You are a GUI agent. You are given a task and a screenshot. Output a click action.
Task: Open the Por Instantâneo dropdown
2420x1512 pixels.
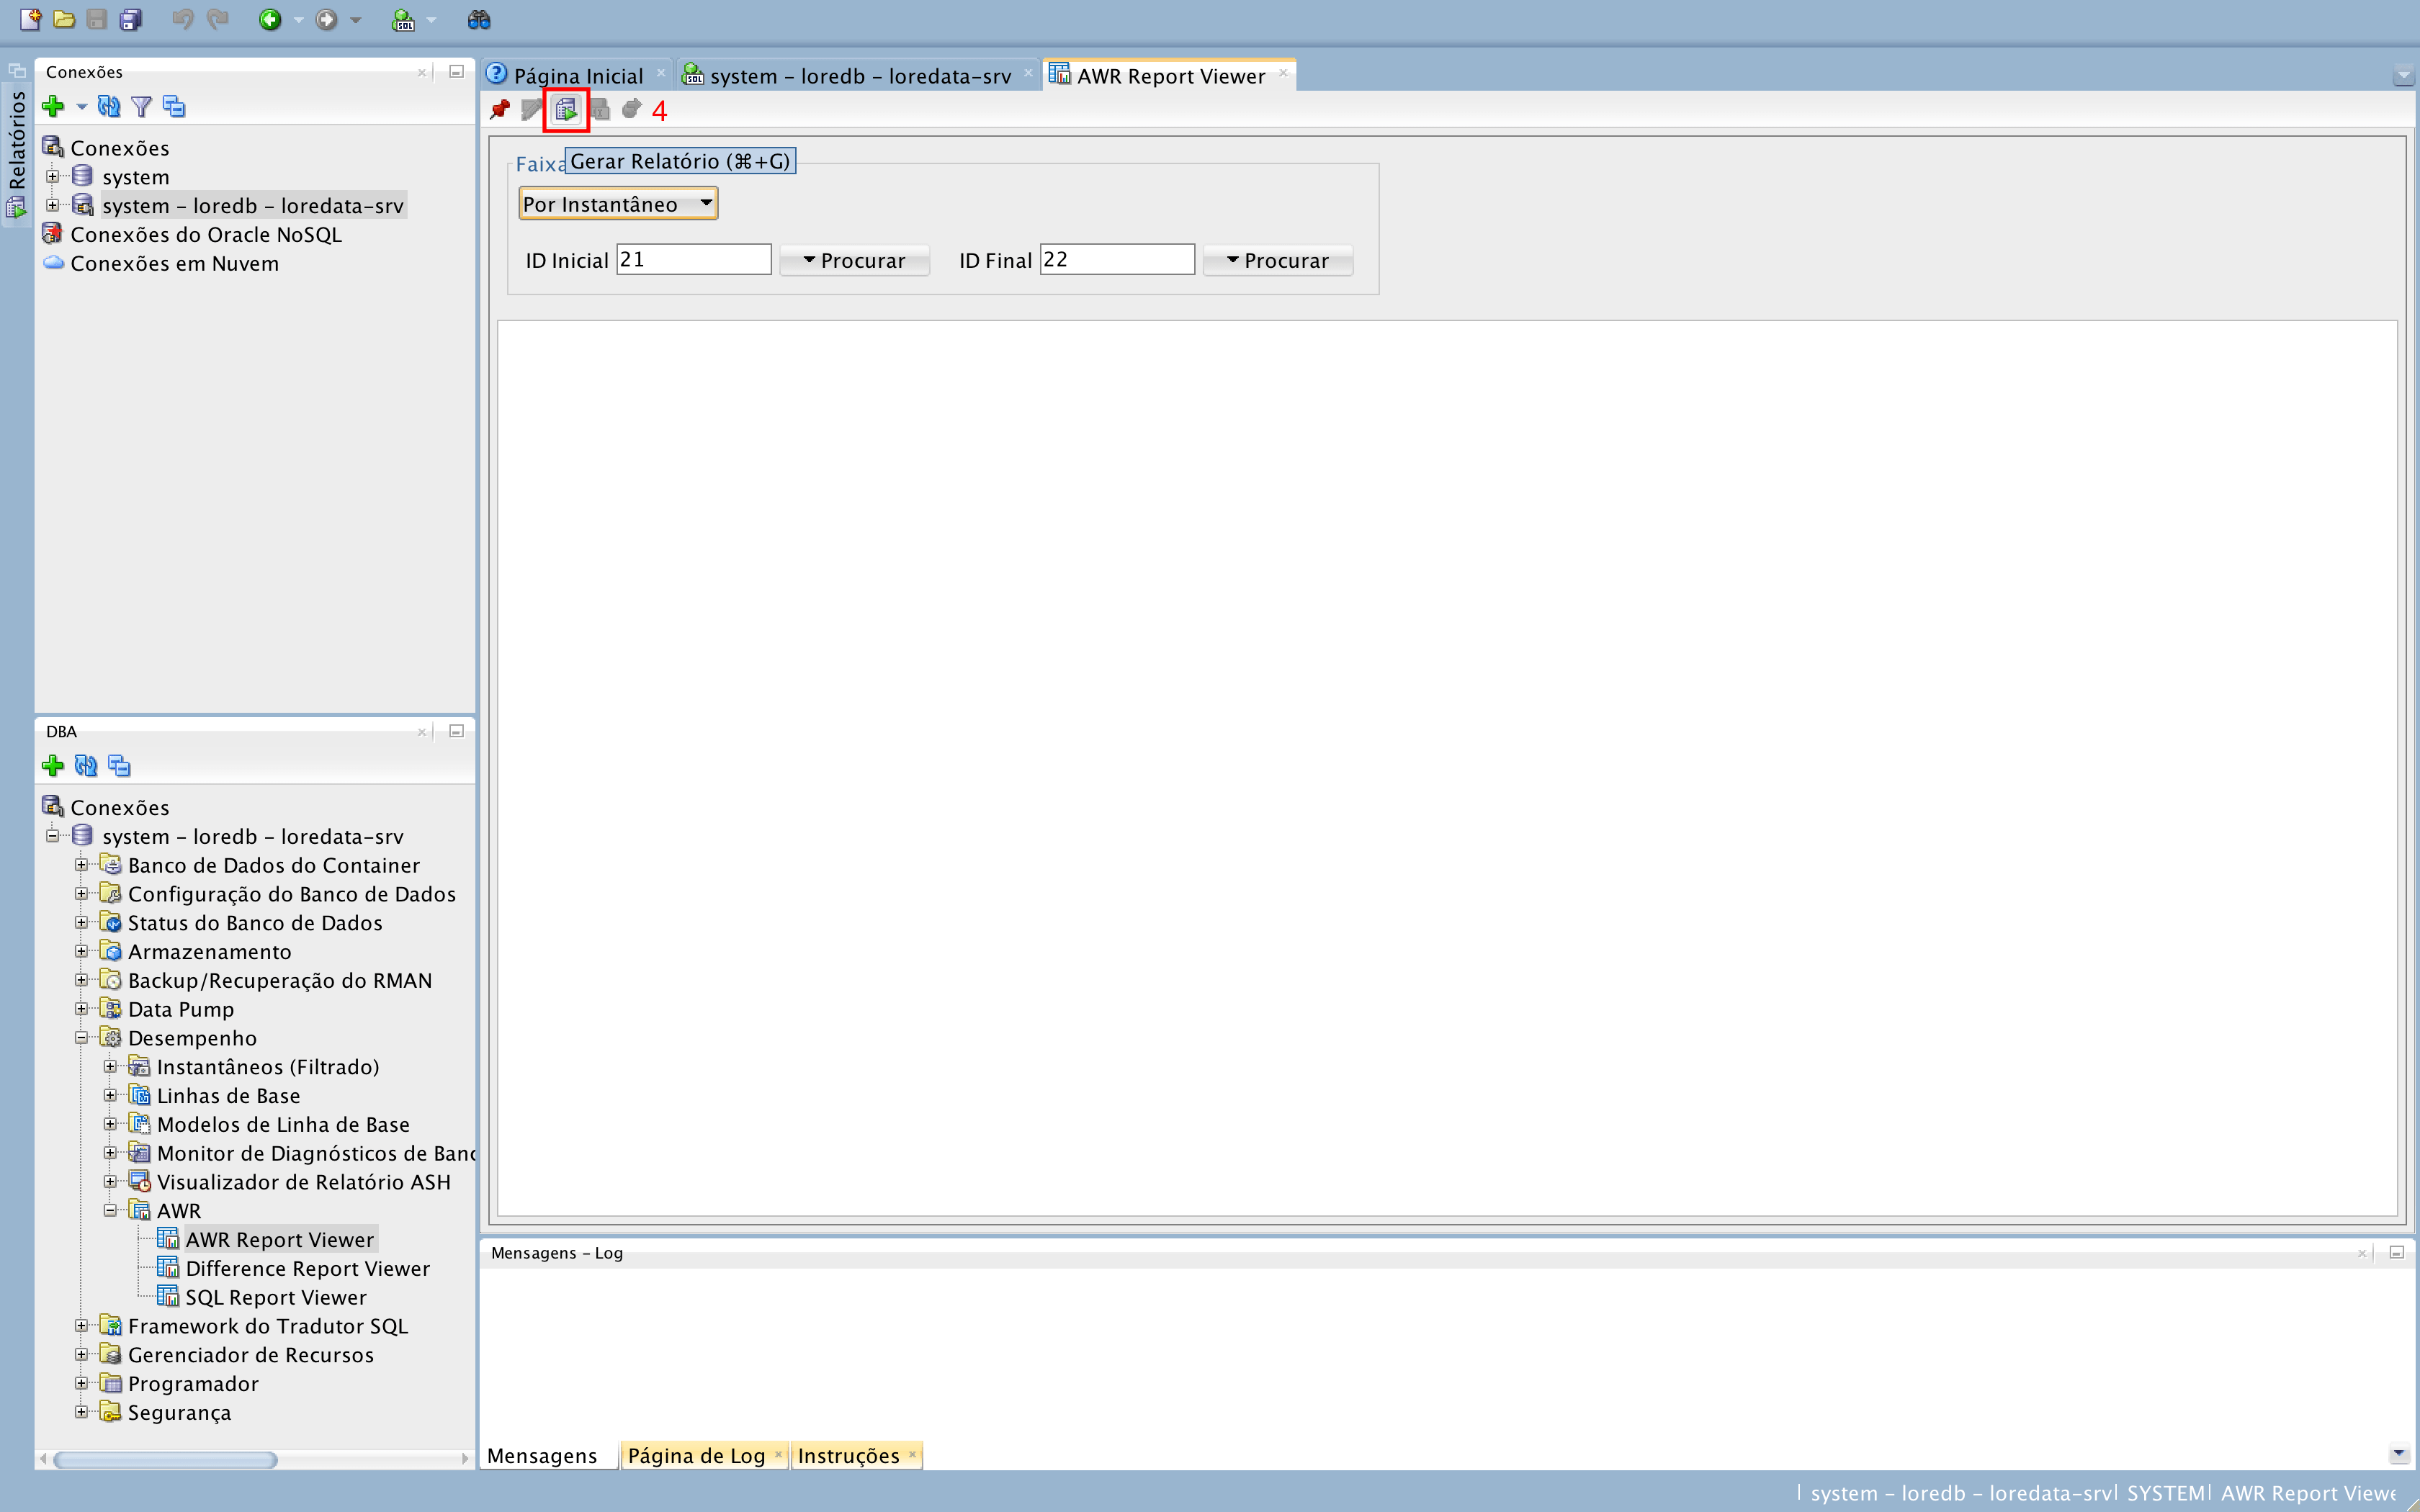click(617, 204)
